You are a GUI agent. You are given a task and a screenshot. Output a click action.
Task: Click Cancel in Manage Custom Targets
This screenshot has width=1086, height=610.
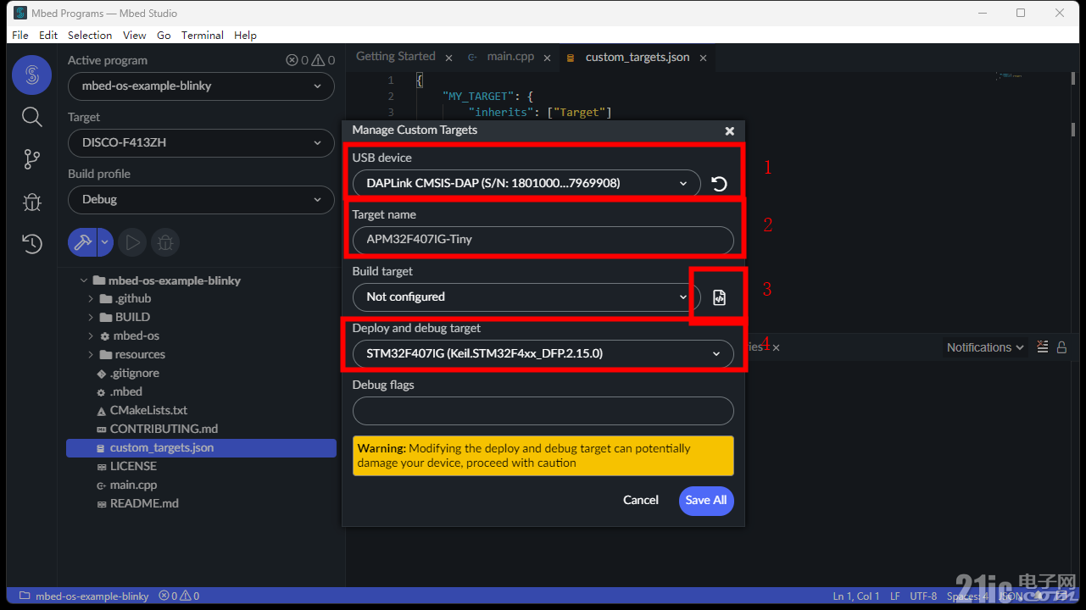coord(641,500)
